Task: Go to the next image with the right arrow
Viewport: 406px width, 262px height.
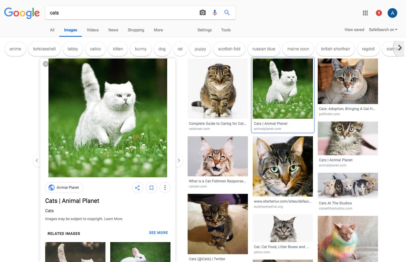Action: [x=179, y=160]
